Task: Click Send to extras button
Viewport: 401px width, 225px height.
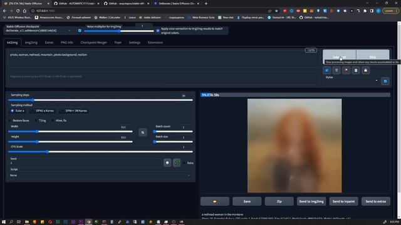Action: pos(376,201)
